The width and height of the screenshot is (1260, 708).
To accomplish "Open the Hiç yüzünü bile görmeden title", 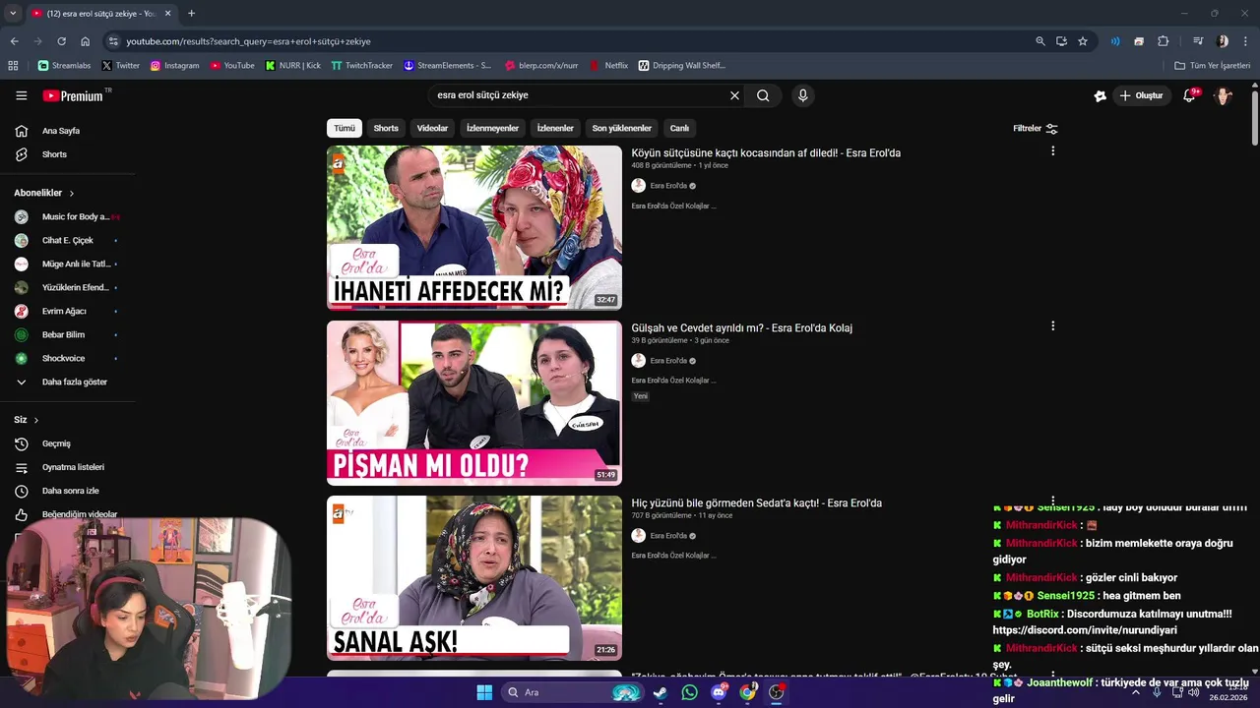I will pos(757,503).
